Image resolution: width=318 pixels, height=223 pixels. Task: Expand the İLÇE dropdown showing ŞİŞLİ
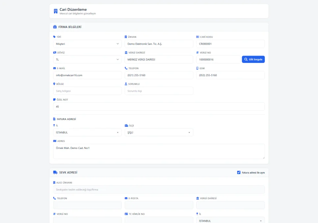pos(159,132)
